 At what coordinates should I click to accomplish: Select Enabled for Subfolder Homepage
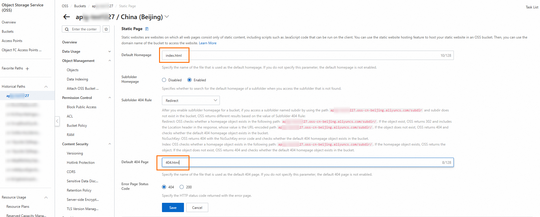(189, 80)
